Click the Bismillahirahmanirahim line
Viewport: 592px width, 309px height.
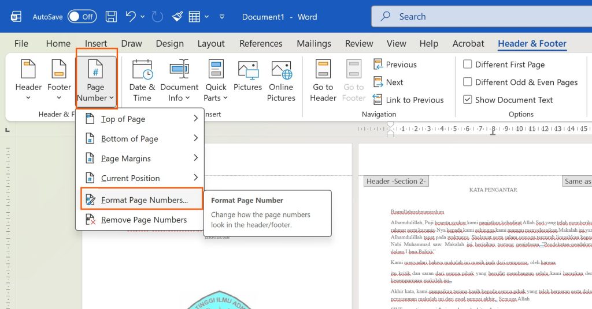tap(417, 212)
